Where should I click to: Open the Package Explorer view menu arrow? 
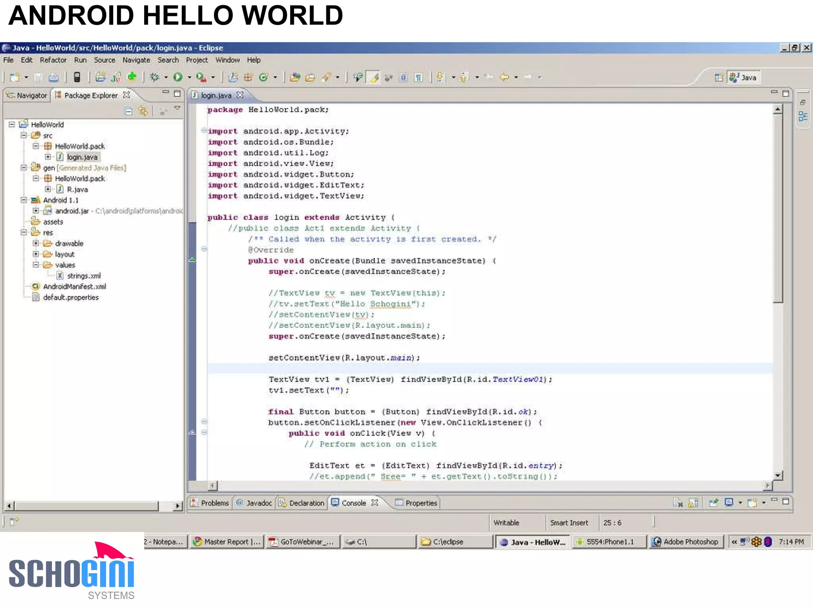pyautogui.click(x=177, y=108)
